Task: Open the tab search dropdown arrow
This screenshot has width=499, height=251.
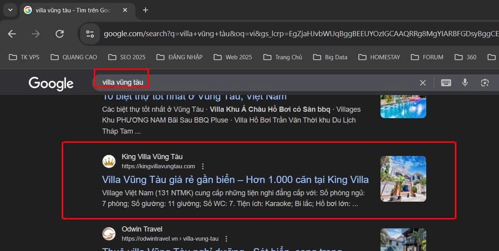Action: pos(10,10)
